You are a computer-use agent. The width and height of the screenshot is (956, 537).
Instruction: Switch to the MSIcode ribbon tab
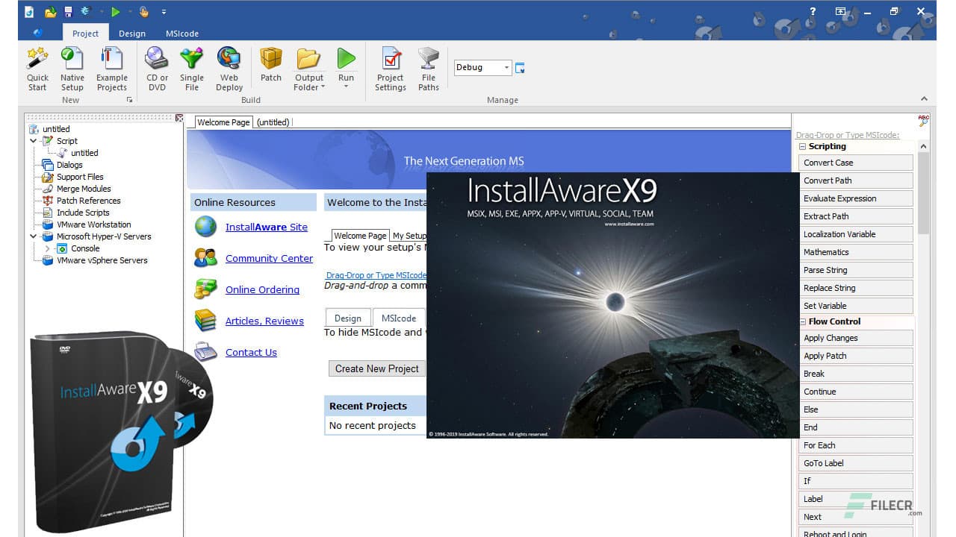[x=181, y=34]
